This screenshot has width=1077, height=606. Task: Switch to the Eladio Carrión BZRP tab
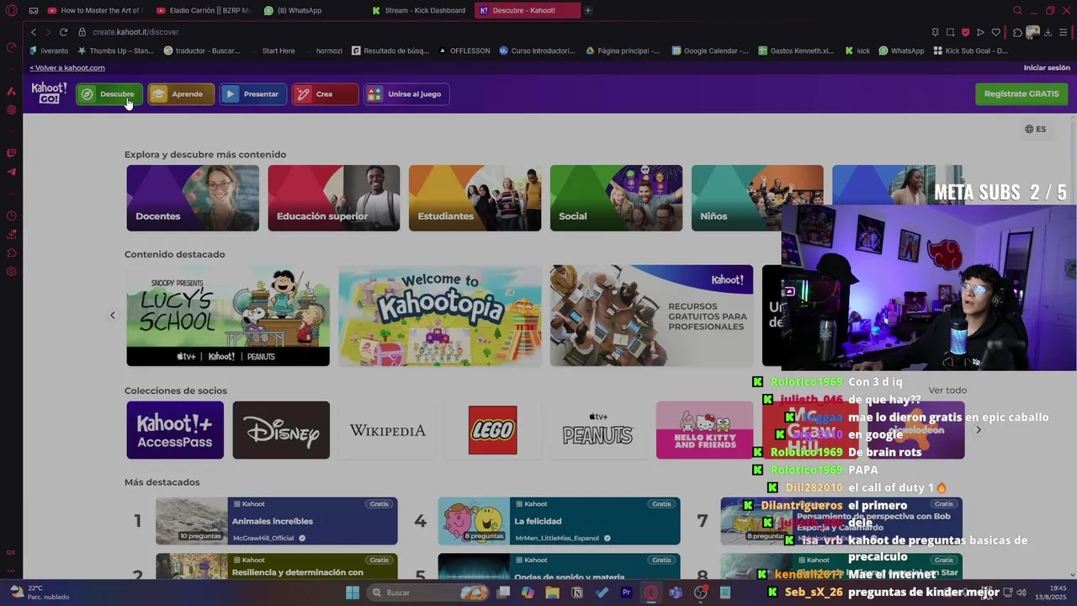(202, 10)
